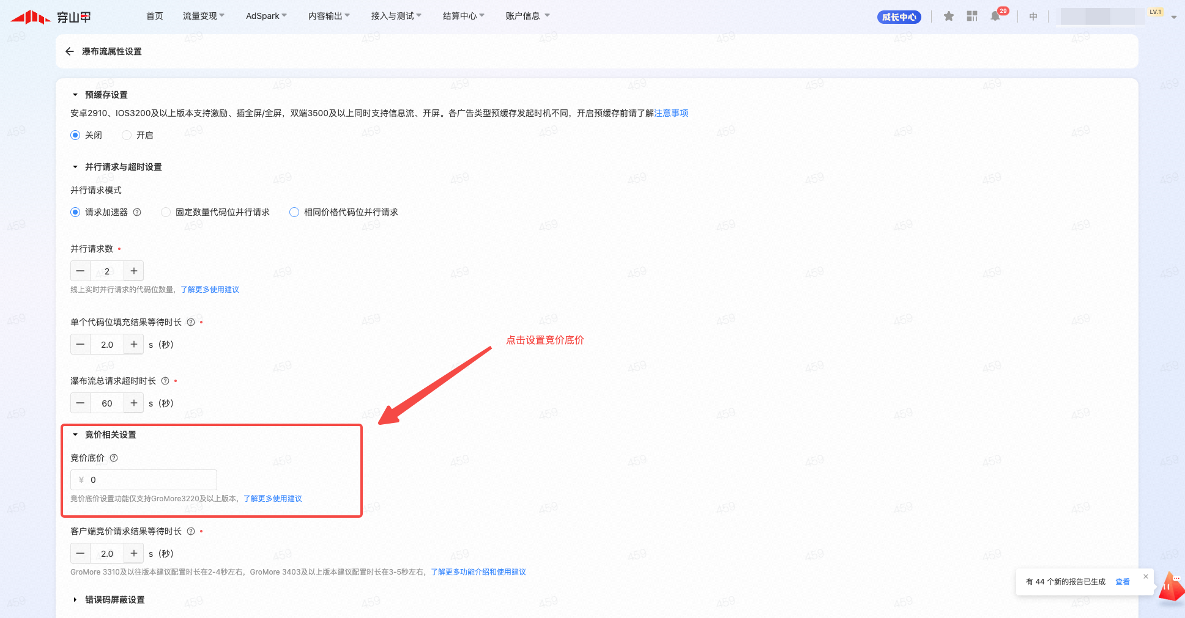Click help icon next to 请求加速器

(x=137, y=212)
